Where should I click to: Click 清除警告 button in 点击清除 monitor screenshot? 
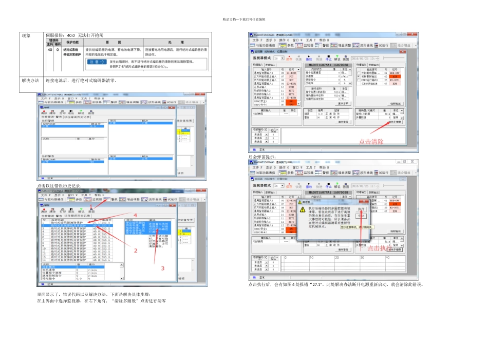[343, 122]
